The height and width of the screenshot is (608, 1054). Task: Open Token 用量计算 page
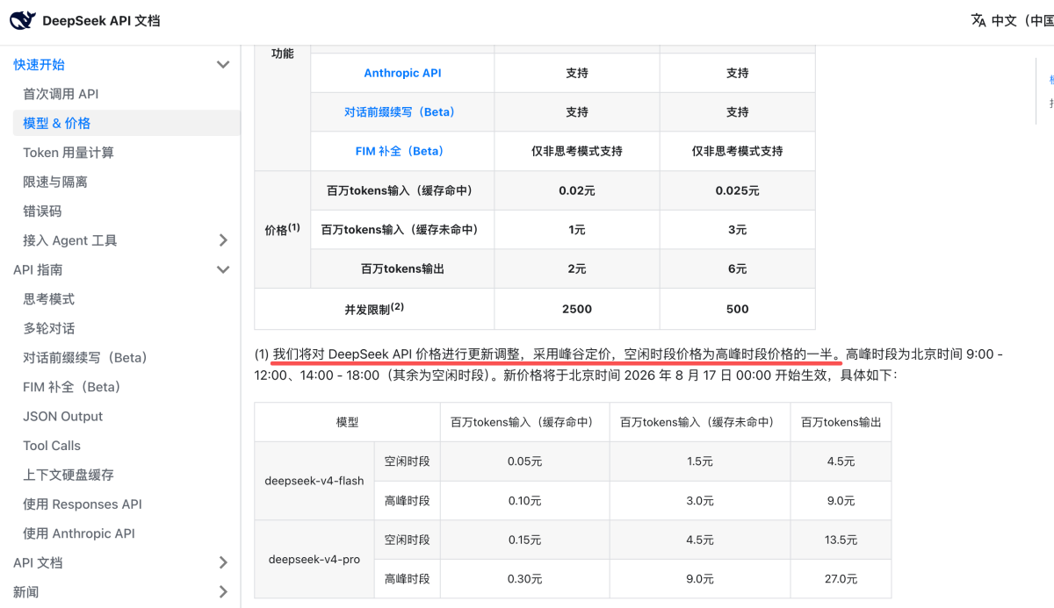(x=69, y=153)
